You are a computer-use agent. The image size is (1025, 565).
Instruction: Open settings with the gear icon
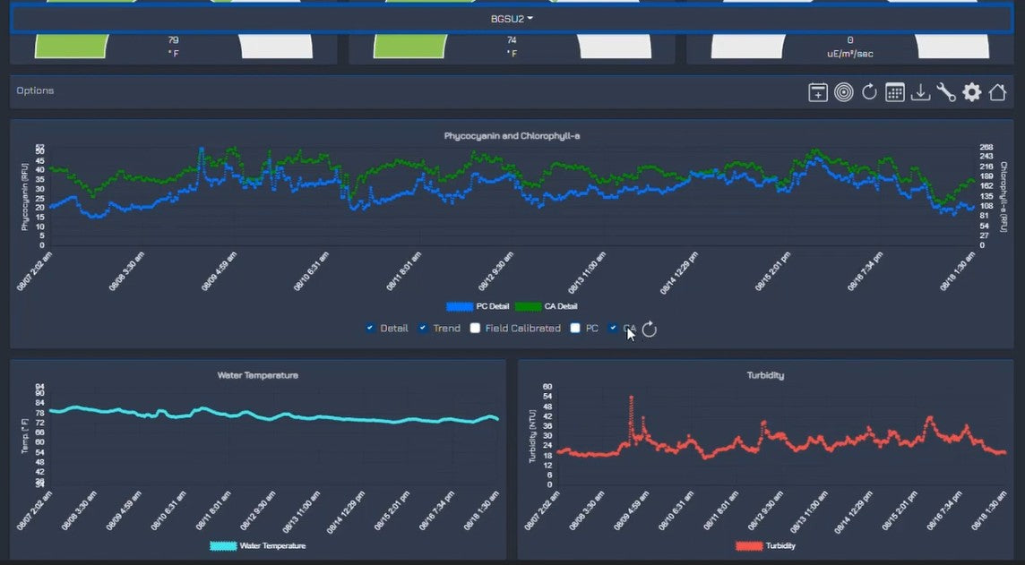tap(972, 92)
